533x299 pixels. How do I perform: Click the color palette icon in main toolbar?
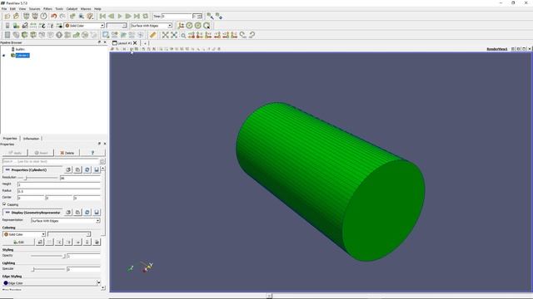coord(90,16)
